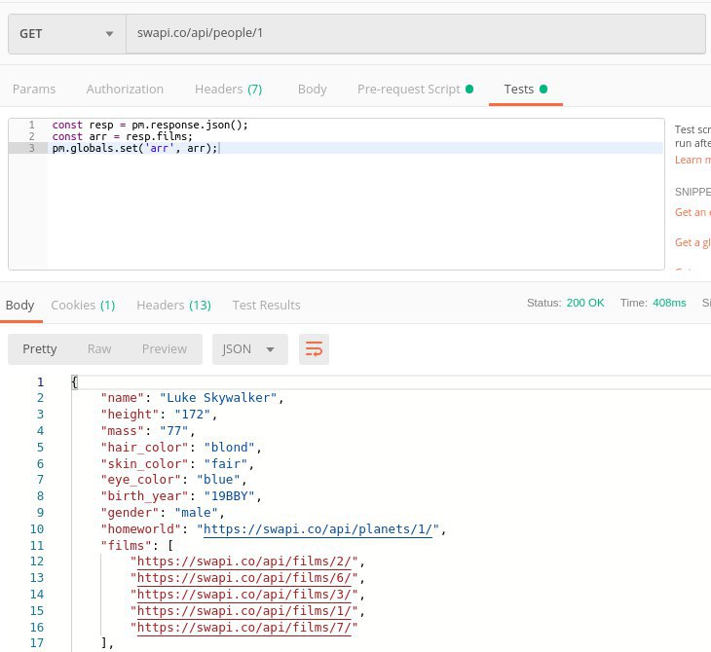Viewport: 711px width, 652px height.
Task: Click the 'Get an' snippet link
Action: tap(692, 212)
